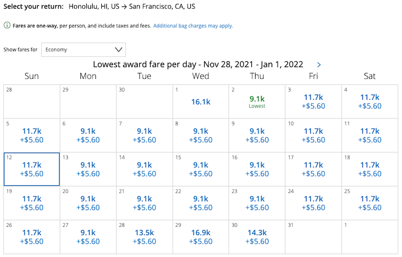402x257 pixels.
Task: Select December 25 Saturday fare
Action: coord(370,203)
